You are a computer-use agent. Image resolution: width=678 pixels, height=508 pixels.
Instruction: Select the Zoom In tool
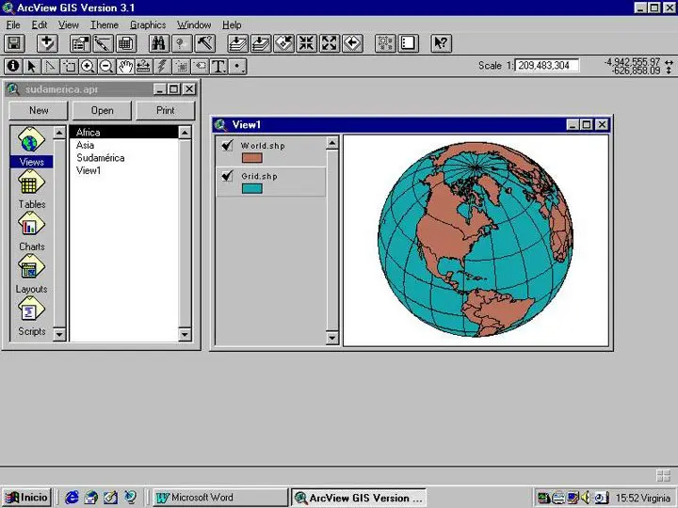coord(88,66)
